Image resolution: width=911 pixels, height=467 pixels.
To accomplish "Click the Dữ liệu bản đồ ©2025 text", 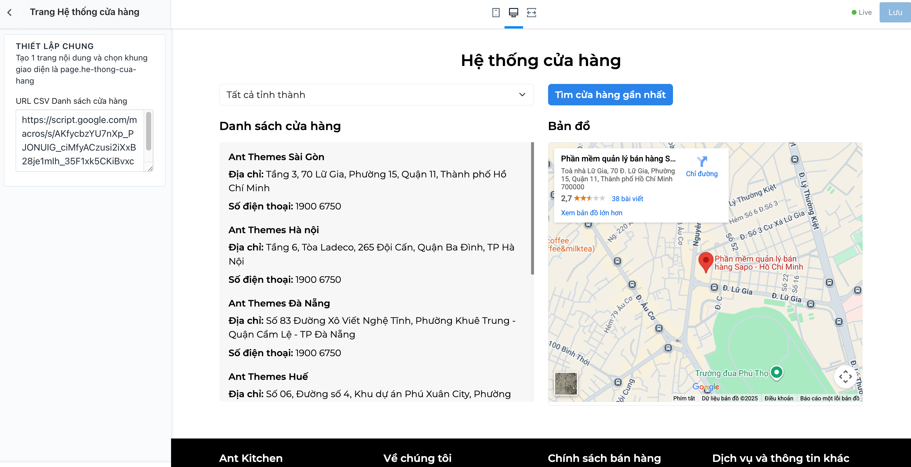I will click(730, 398).
